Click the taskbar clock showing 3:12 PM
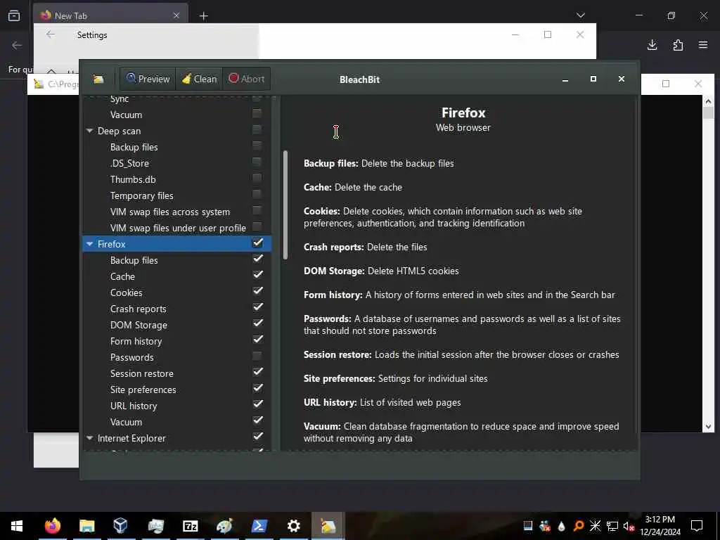 [660, 526]
